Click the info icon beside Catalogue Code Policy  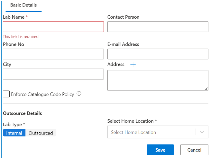[79, 94]
